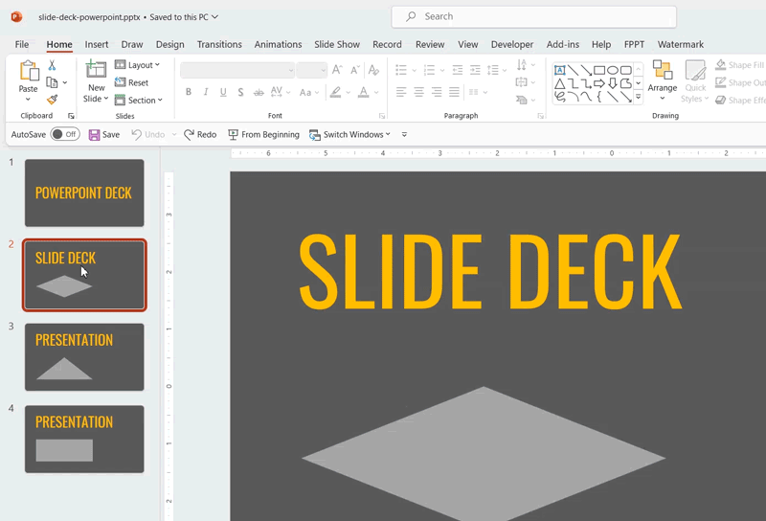The image size is (766, 521).
Task: Click the Center alignment icon
Action: tap(418, 92)
